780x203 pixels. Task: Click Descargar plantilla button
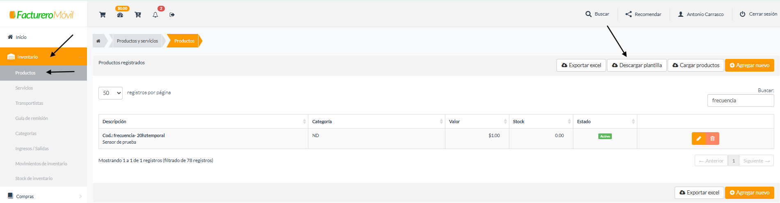pyautogui.click(x=637, y=65)
